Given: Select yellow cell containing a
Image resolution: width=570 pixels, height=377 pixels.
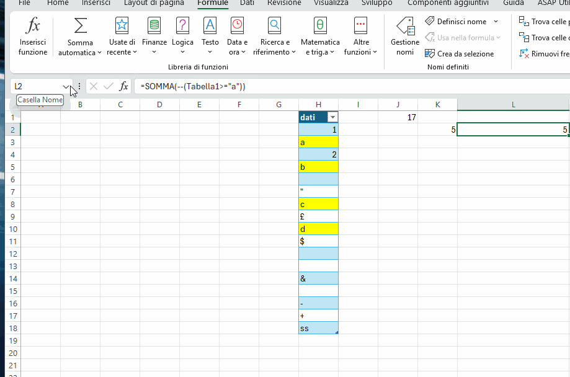Looking at the screenshot, I should click(x=318, y=142).
